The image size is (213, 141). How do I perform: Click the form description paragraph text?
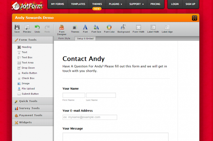115,69
